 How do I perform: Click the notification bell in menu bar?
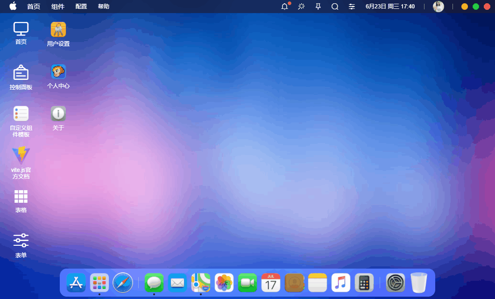(x=284, y=7)
